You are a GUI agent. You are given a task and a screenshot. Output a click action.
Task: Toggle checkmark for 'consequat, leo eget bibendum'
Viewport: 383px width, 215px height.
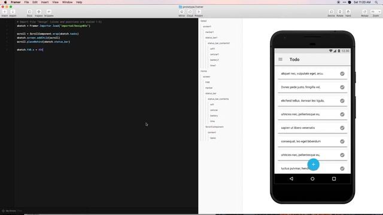[342, 142]
